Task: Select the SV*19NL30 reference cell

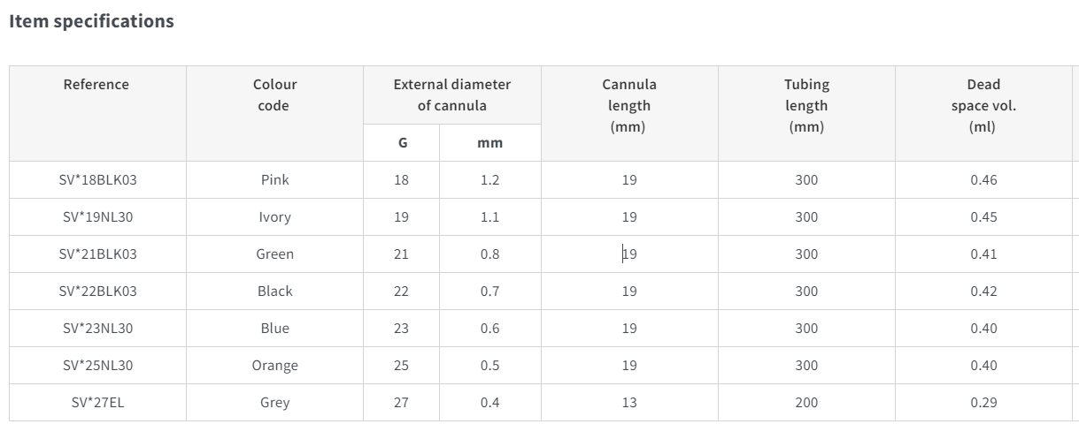Action: pyautogui.click(x=98, y=217)
